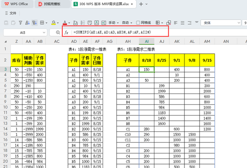Click the 9/15 date header cell

point(207,60)
